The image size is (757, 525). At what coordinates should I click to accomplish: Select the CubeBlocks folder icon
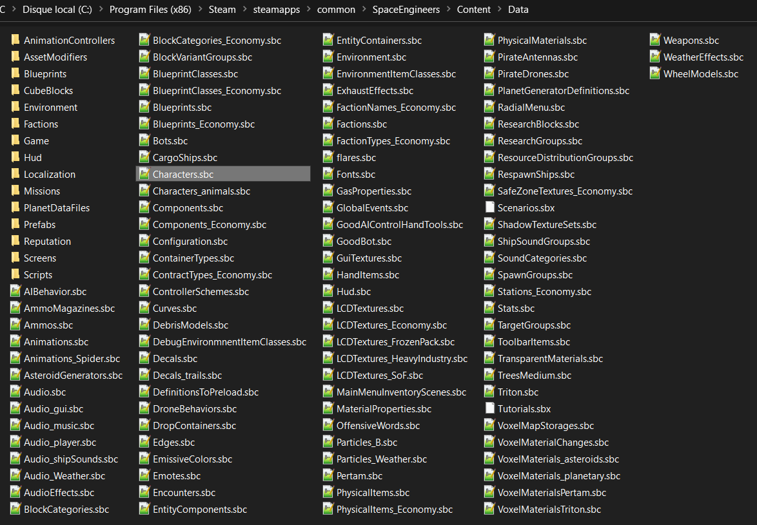(15, 91)
